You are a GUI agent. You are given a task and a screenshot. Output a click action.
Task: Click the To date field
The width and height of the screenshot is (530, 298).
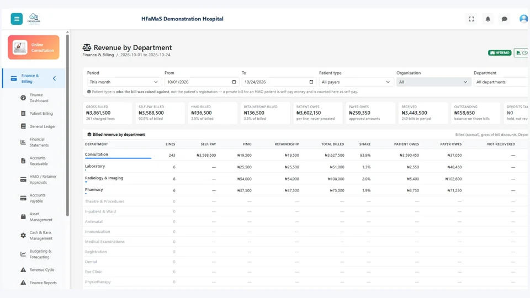coord(279,82)
